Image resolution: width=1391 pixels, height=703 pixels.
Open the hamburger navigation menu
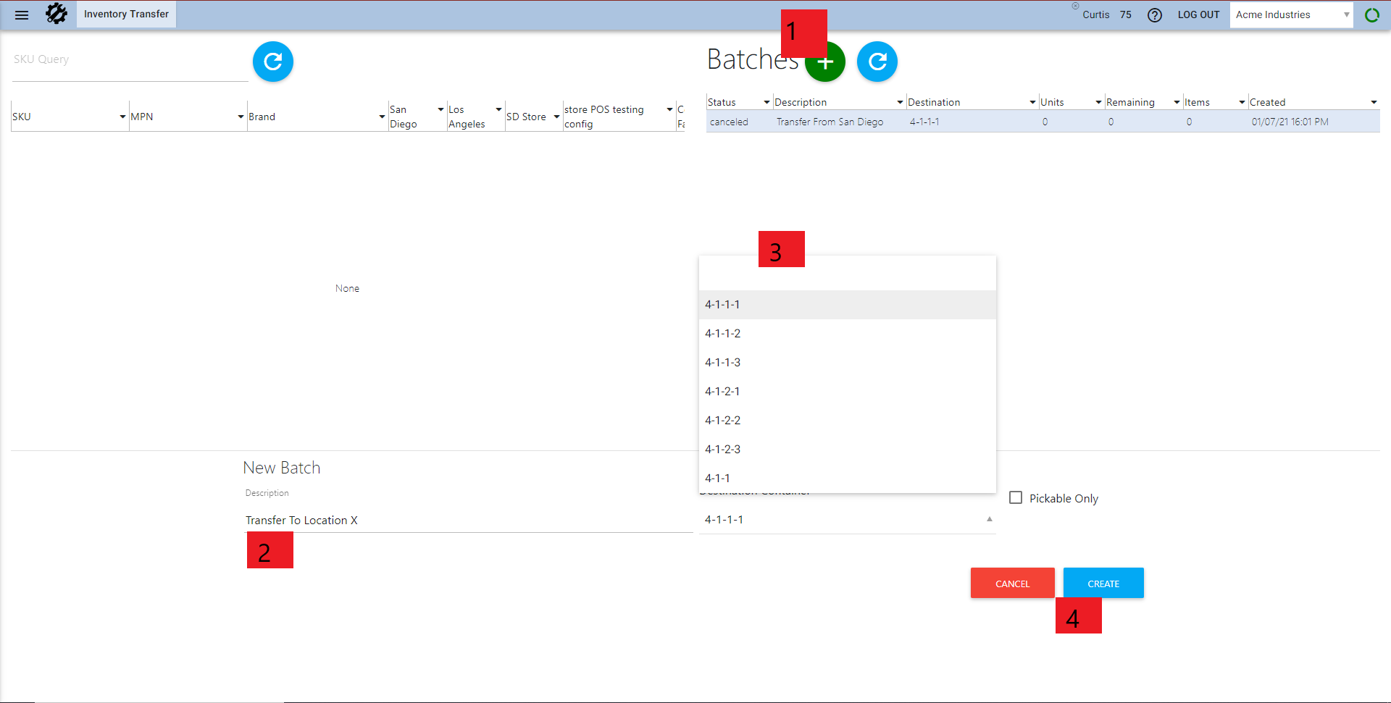pos(22,14)
